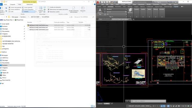
Task: Click the AutoCAD command input field
Action: (x=148, y=101)
